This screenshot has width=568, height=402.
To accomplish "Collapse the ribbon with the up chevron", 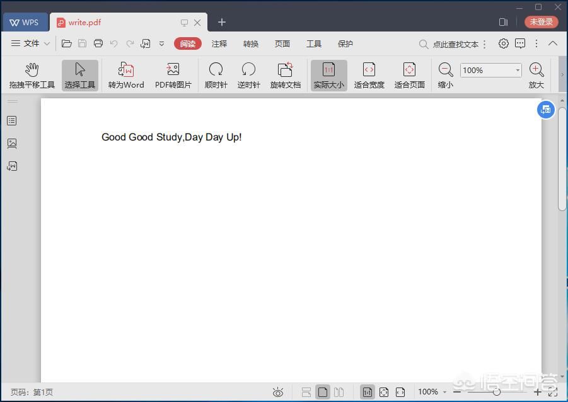I will (553, 43).
